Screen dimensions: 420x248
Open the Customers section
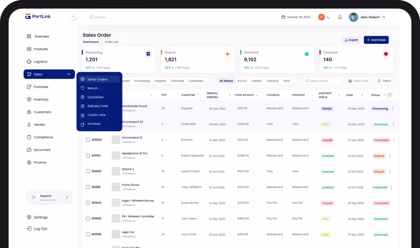point(39,112)
